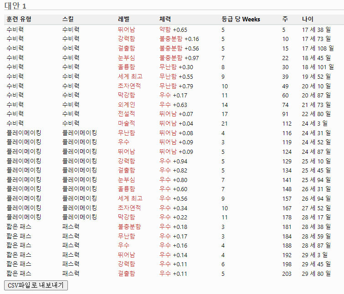Click the age cell 20 세 10 일
The width and height of the screenshot is (344, 294).
316,86
